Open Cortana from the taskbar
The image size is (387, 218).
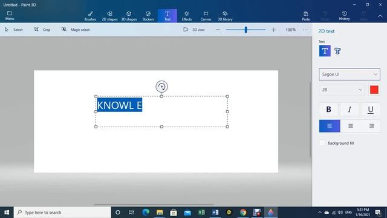[x=118, y=213]
